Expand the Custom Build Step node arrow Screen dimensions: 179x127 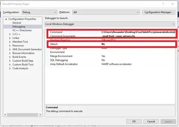10,61
